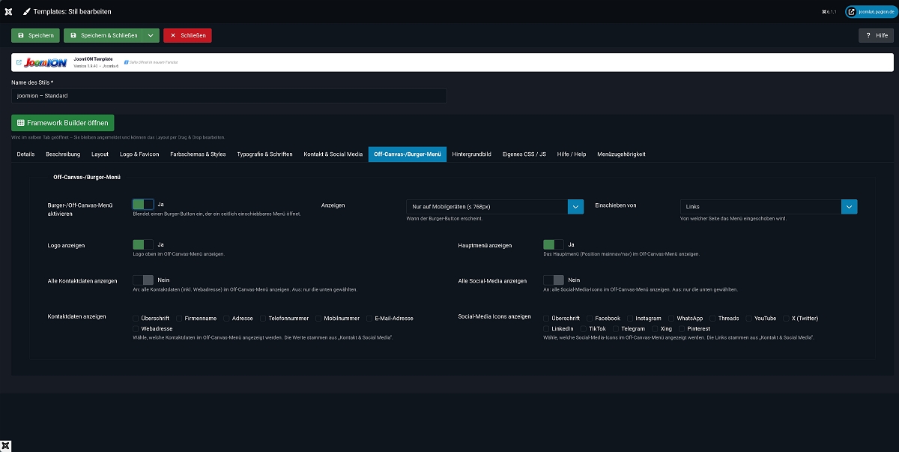This screenshot has width=899, height=452.
Task: Toggle the Hauptmenü anzeigen switch
Action: click(554, 244)
